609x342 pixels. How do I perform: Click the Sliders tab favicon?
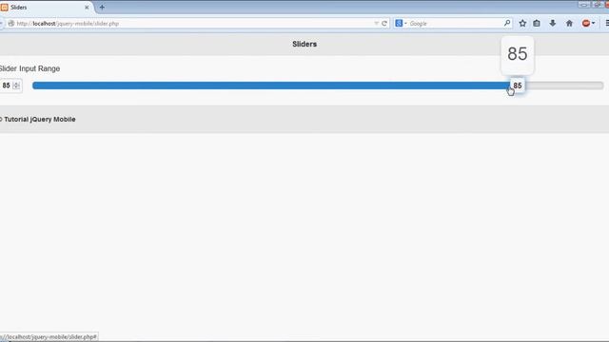click(x=4, y=8)
